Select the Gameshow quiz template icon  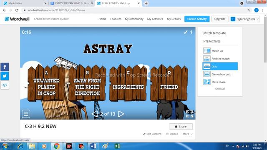coord(207,74)
